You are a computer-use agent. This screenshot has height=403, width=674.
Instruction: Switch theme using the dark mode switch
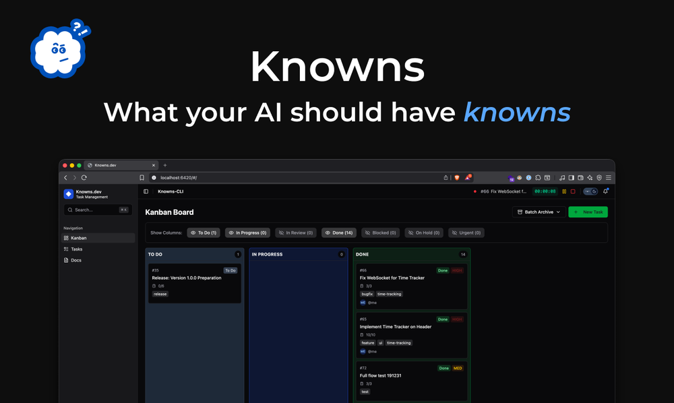[x=589, y=191]
